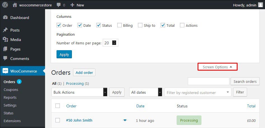Click the Media sidebar icon
The image size is (265, 128).
coord(5,40)
